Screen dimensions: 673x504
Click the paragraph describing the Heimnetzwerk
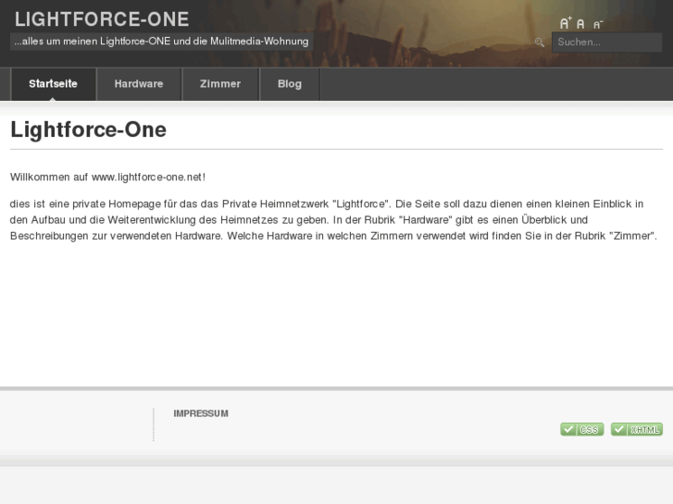coord(333,219)
